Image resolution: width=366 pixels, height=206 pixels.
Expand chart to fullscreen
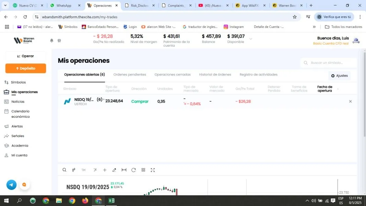153,170
